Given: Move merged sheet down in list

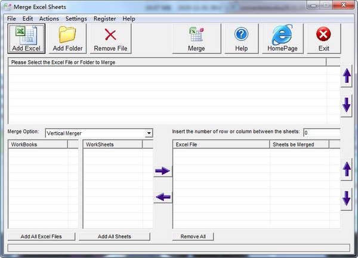Looking at the screenshot, I should point(347,198).
